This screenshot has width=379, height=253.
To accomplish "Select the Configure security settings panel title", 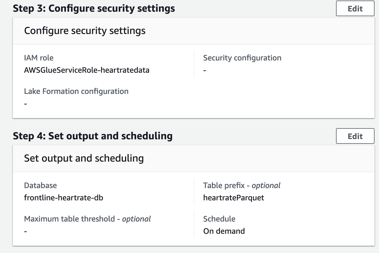I will tap(85, 31).
